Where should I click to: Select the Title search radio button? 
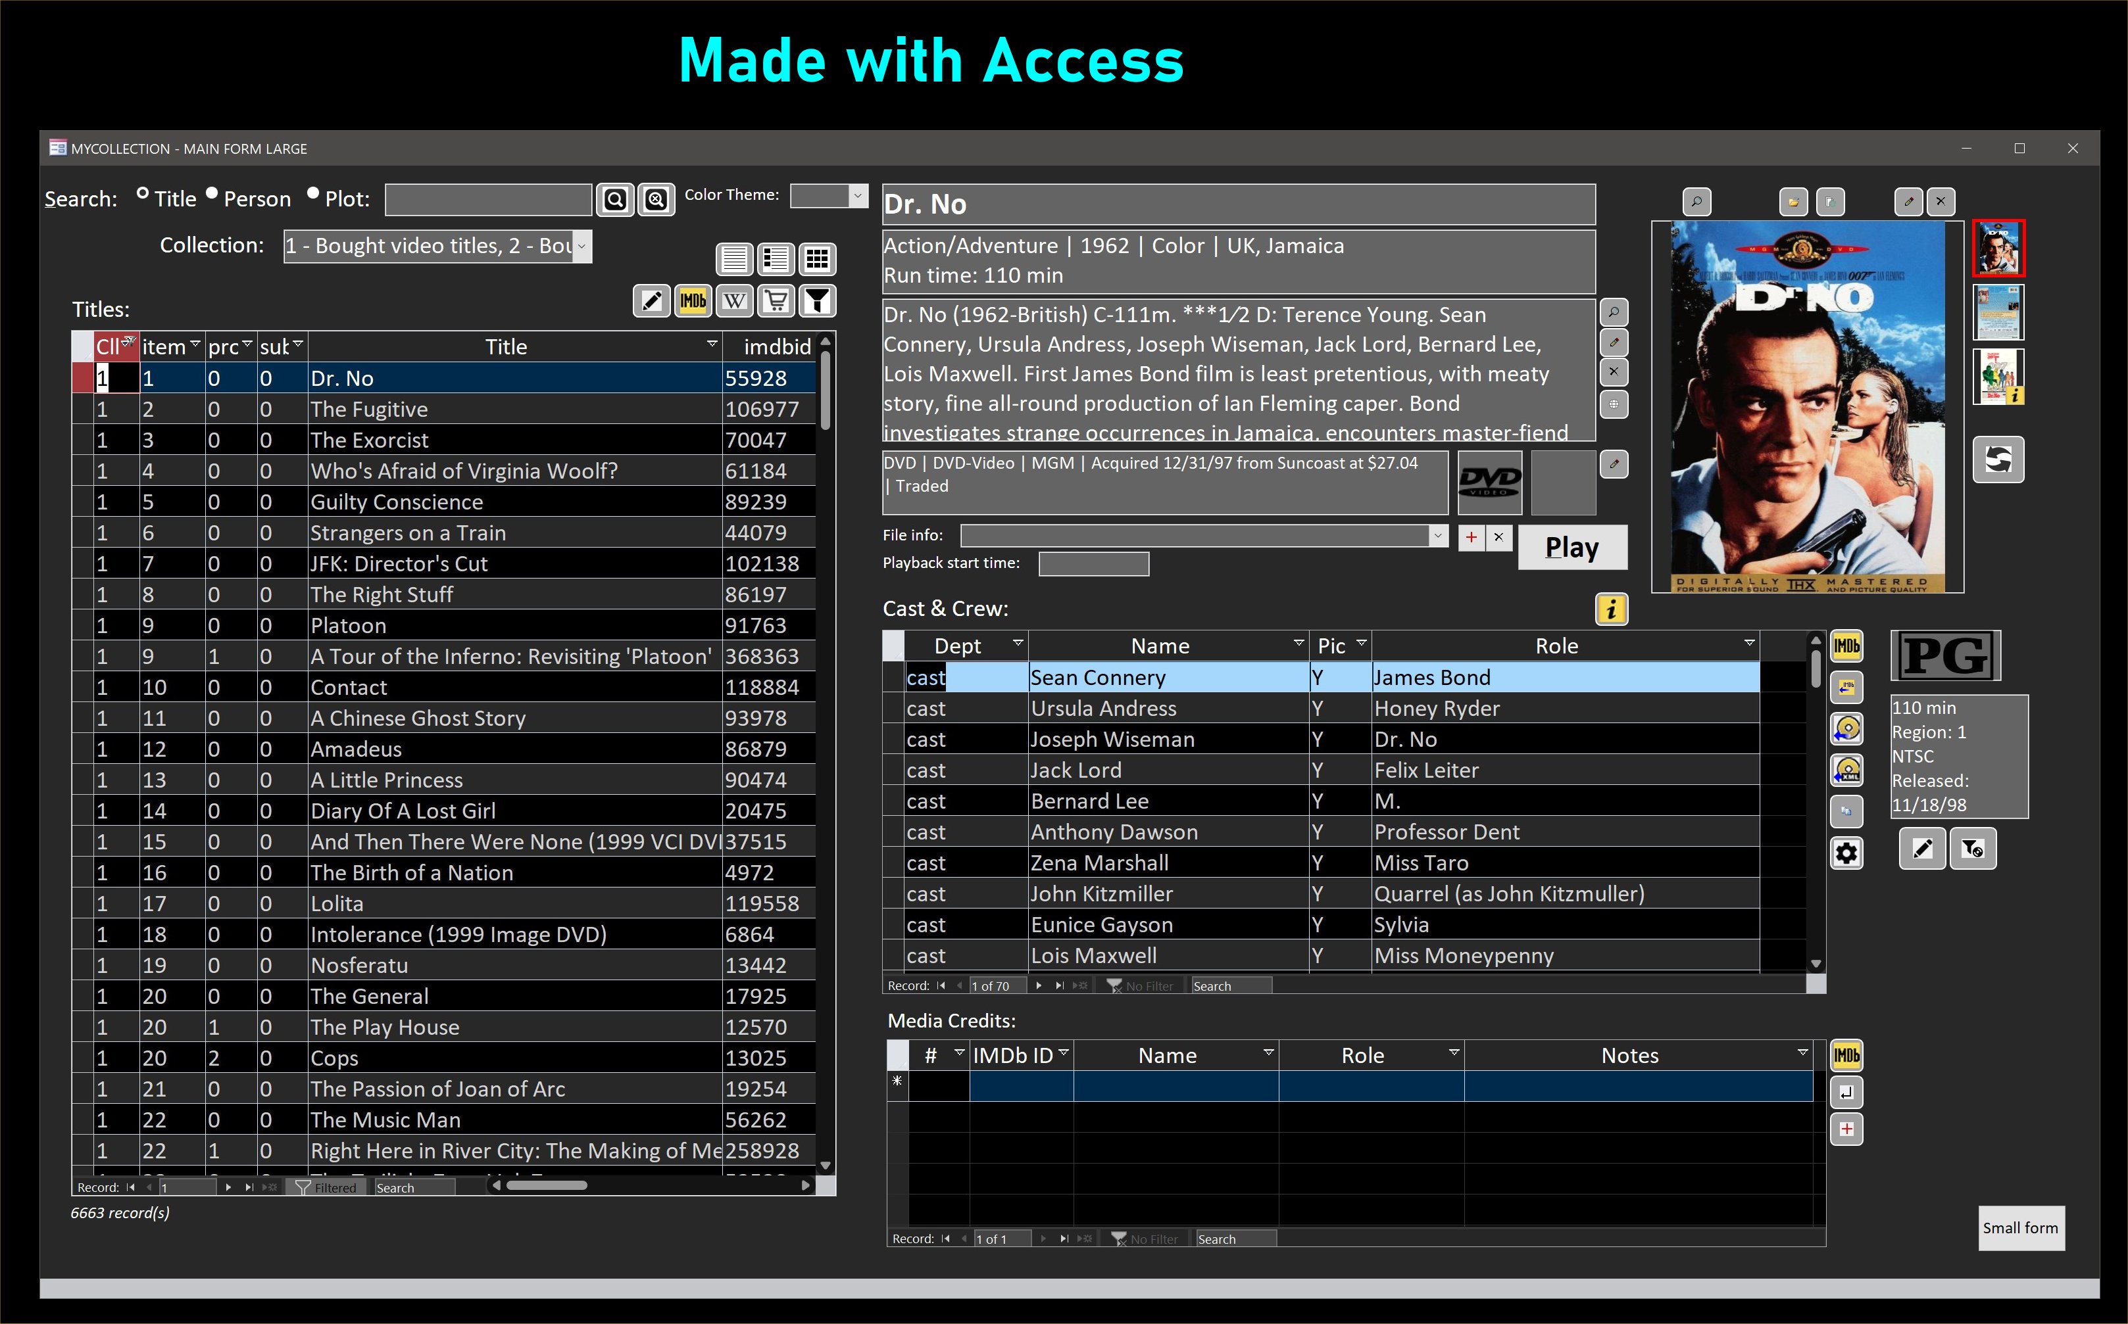(143, 195)
